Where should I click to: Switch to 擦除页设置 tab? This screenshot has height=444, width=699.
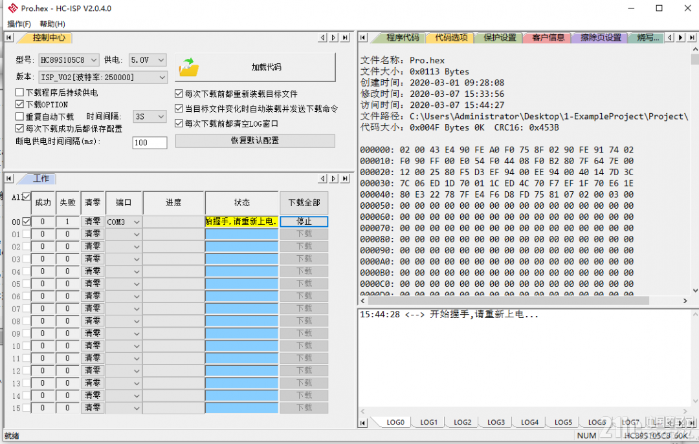pyautogui.click(x=601, y=38)
